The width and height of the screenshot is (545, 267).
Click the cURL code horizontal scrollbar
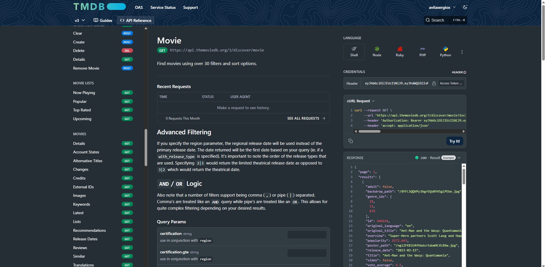369,131
